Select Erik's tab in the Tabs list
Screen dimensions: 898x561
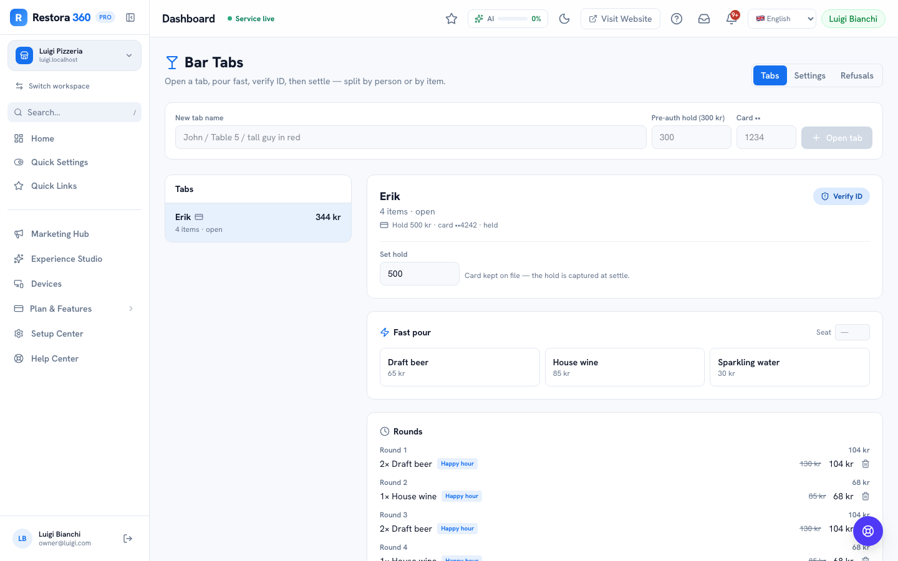tap(258, 223)
